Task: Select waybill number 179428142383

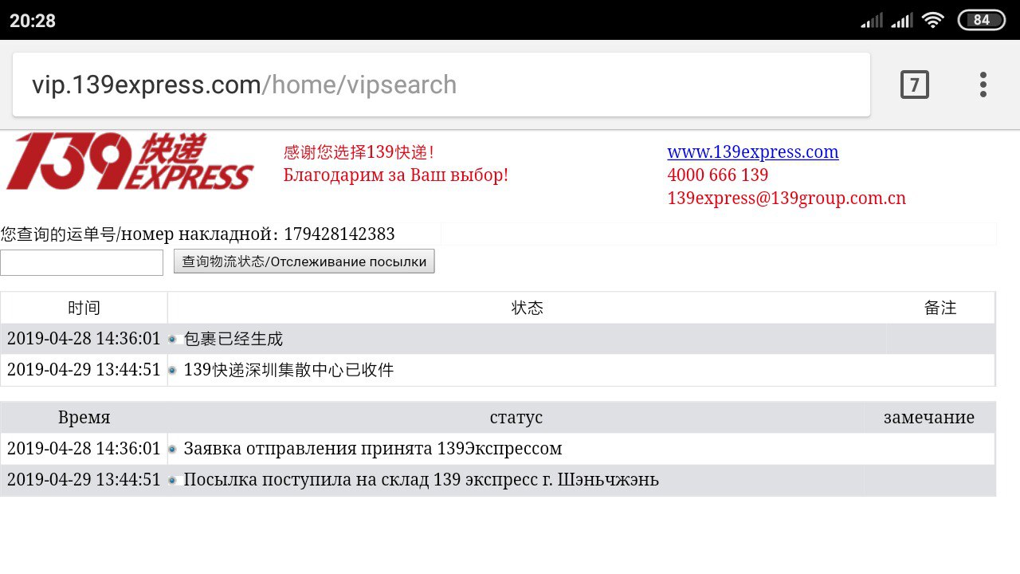Action: pyautogui.click(x=339, y=234)
